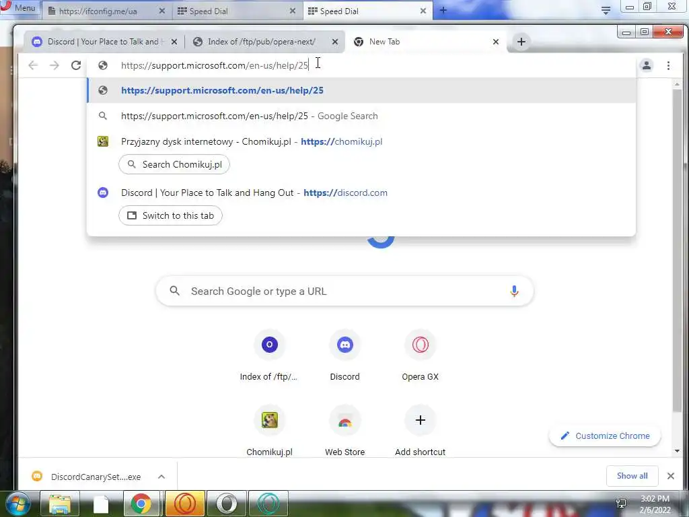Click Chrome taskbar icon
Screen dimensions: 689x517
pyautogui.click(x=141, y=504)
